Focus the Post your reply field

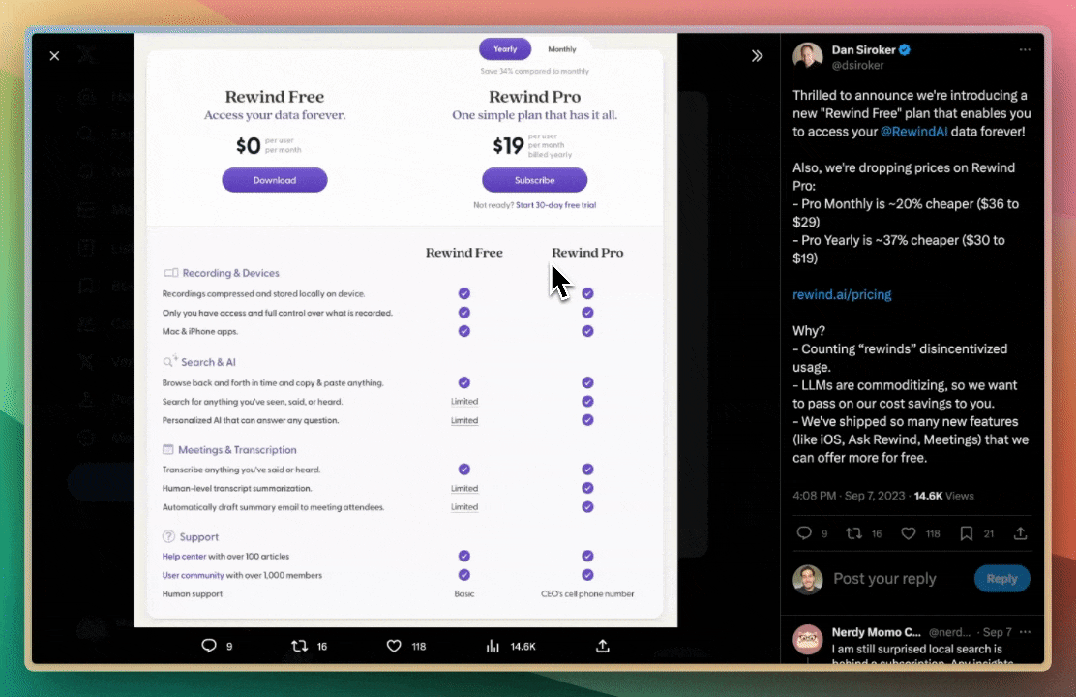coord(884,579)
